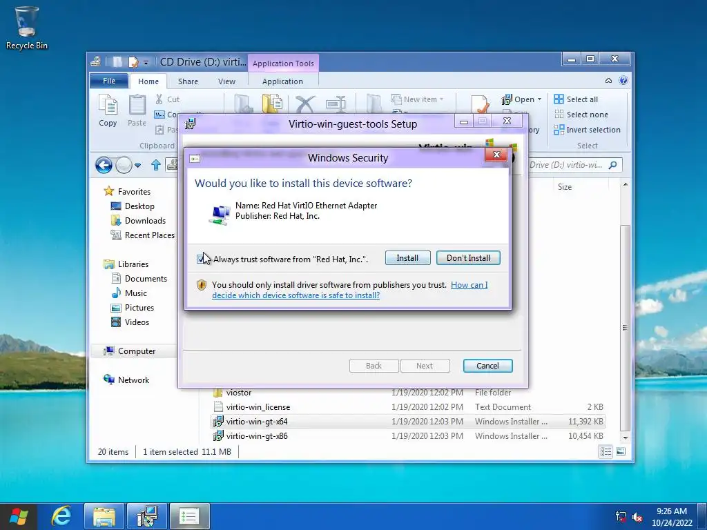Check Always trust software from Red Hat checkbox
707x530 pixels.
coord(201,259)
